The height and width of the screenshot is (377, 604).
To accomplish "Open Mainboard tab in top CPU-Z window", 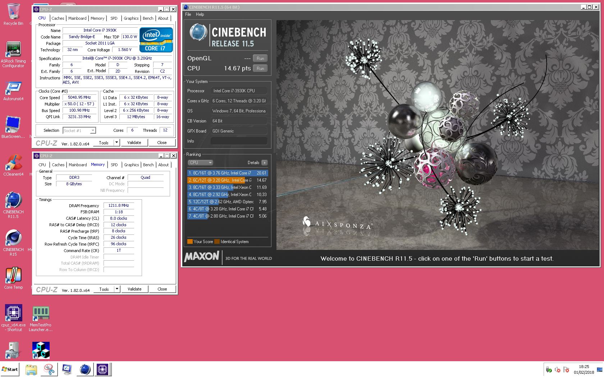I will pyautogui.click(x=77, y=18).
